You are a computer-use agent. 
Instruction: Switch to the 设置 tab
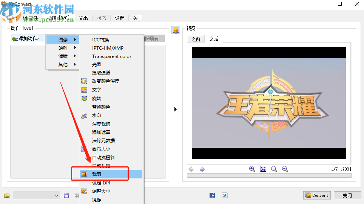(x=120, y=18)
